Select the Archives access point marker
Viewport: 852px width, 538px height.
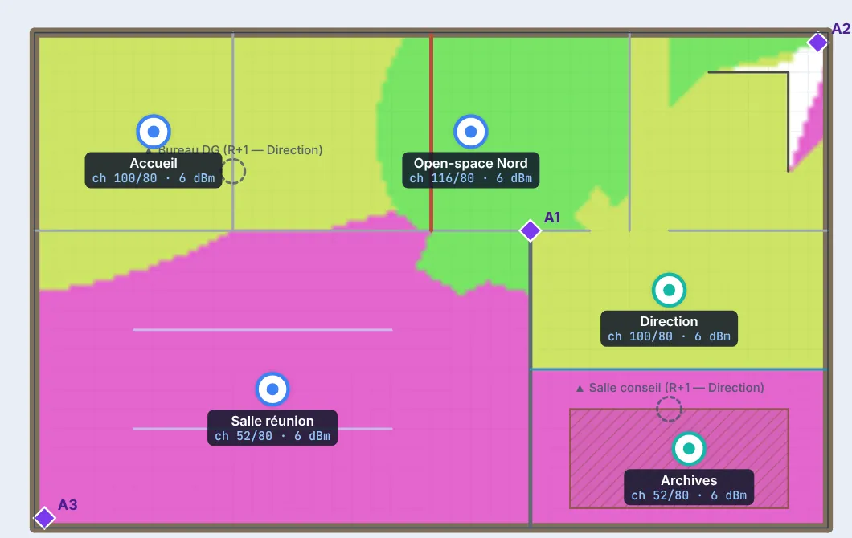689,449
